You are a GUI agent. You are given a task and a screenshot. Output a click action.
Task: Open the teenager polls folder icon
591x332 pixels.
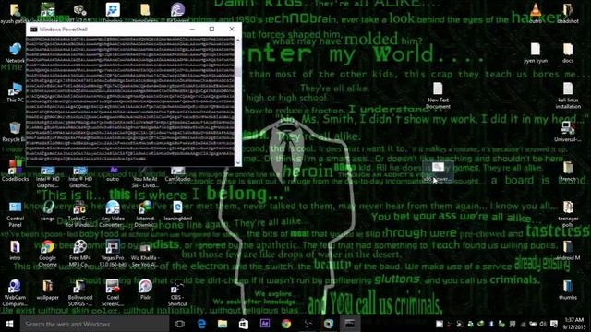568,214
